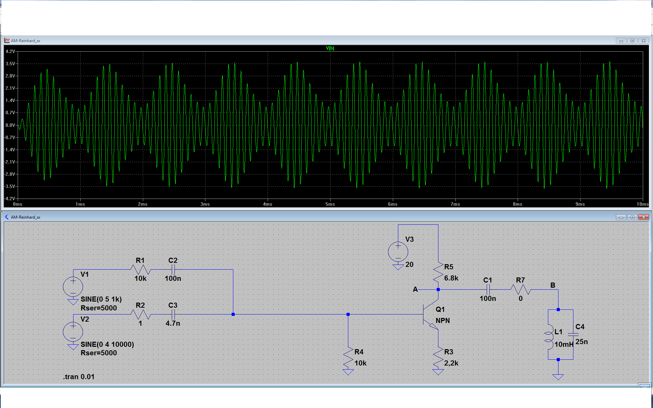Select the V3 voltage source symbol
The image size is (653, 408).
pos(398,252)
